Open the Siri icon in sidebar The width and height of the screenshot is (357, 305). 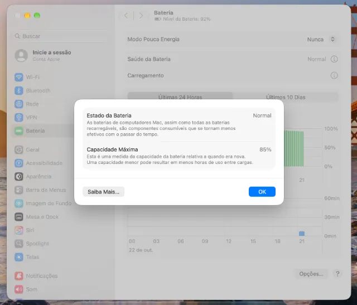coord(18,230)
